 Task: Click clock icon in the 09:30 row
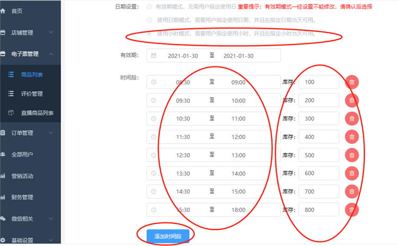[154, 100]
